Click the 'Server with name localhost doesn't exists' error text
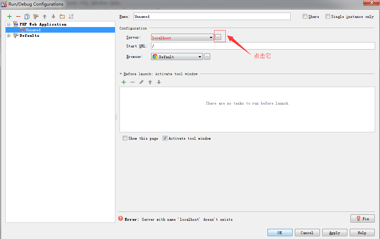This screenshot has height=239, width=380. pos(187,219)
